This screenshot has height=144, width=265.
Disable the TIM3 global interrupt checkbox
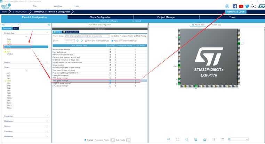110,81
